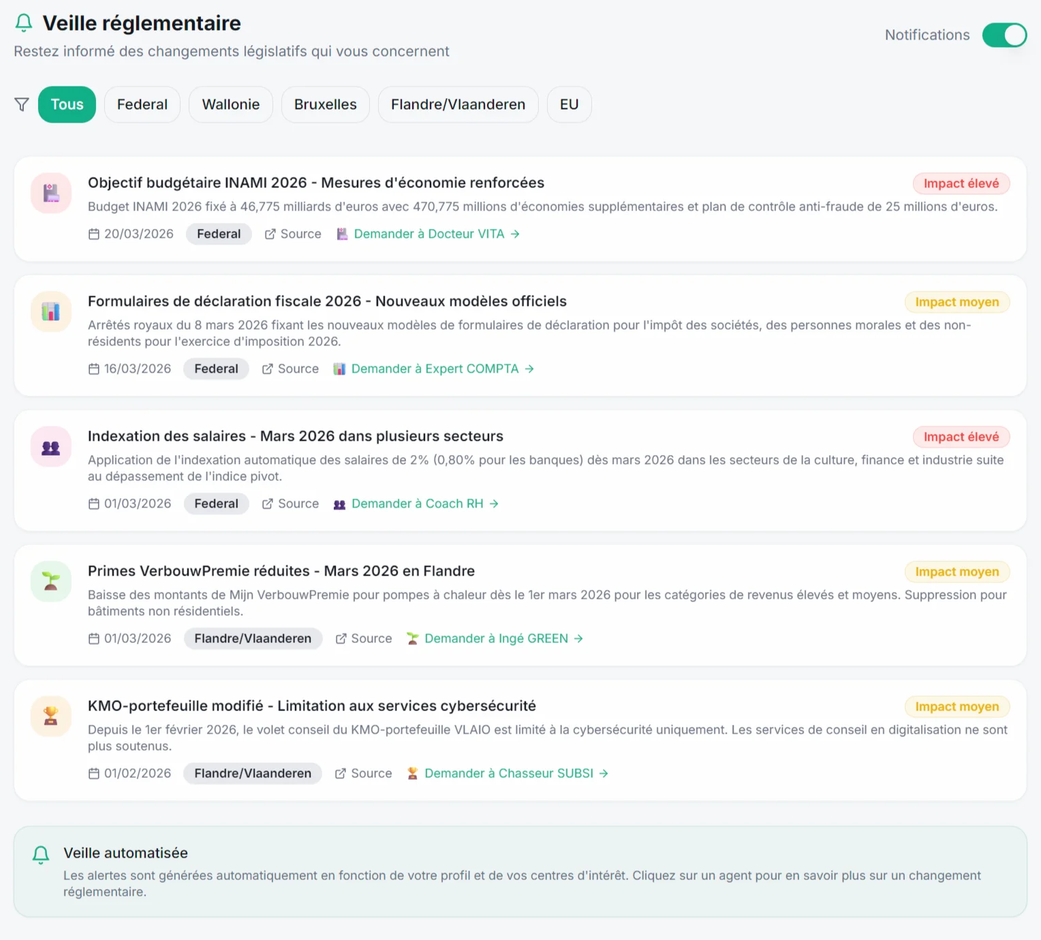Screen dimensions: 1041x940
Task: Click arrow after Demander à Docteur VITA
Action: click(x=515, y=234)
